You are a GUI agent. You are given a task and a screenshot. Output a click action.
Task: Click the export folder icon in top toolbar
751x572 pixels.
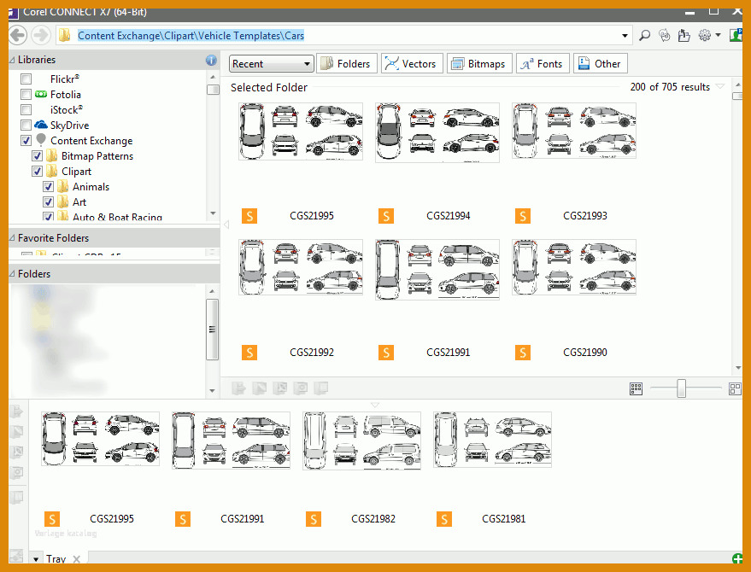point(684,35)
